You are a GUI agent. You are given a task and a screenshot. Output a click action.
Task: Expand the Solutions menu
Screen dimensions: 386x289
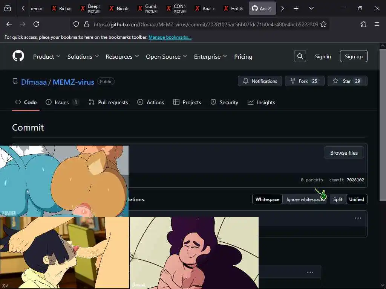tap(83, 56)
